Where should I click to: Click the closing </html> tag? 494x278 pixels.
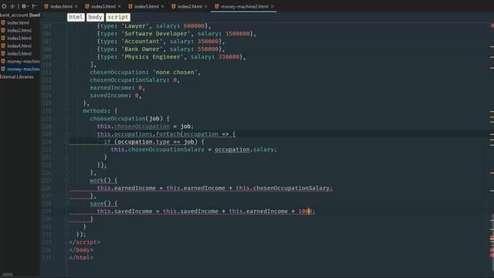[81, 257]
